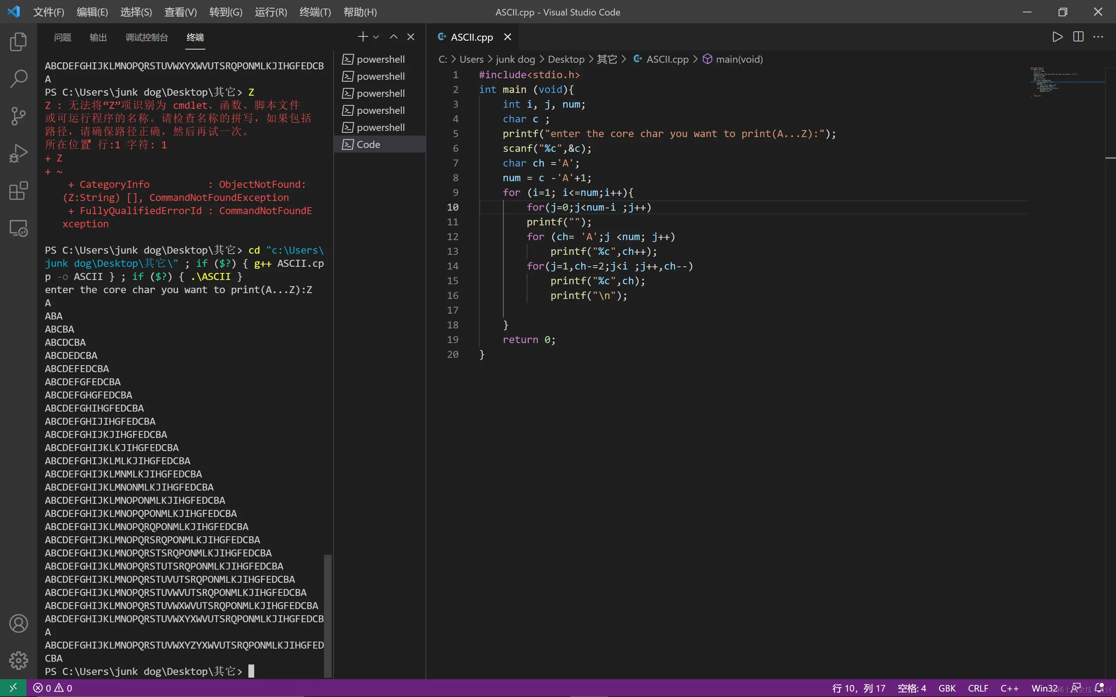This screenshot has height=697, width=1116.
Task: Click the Run Code play icon
Action: point(1057,37)
